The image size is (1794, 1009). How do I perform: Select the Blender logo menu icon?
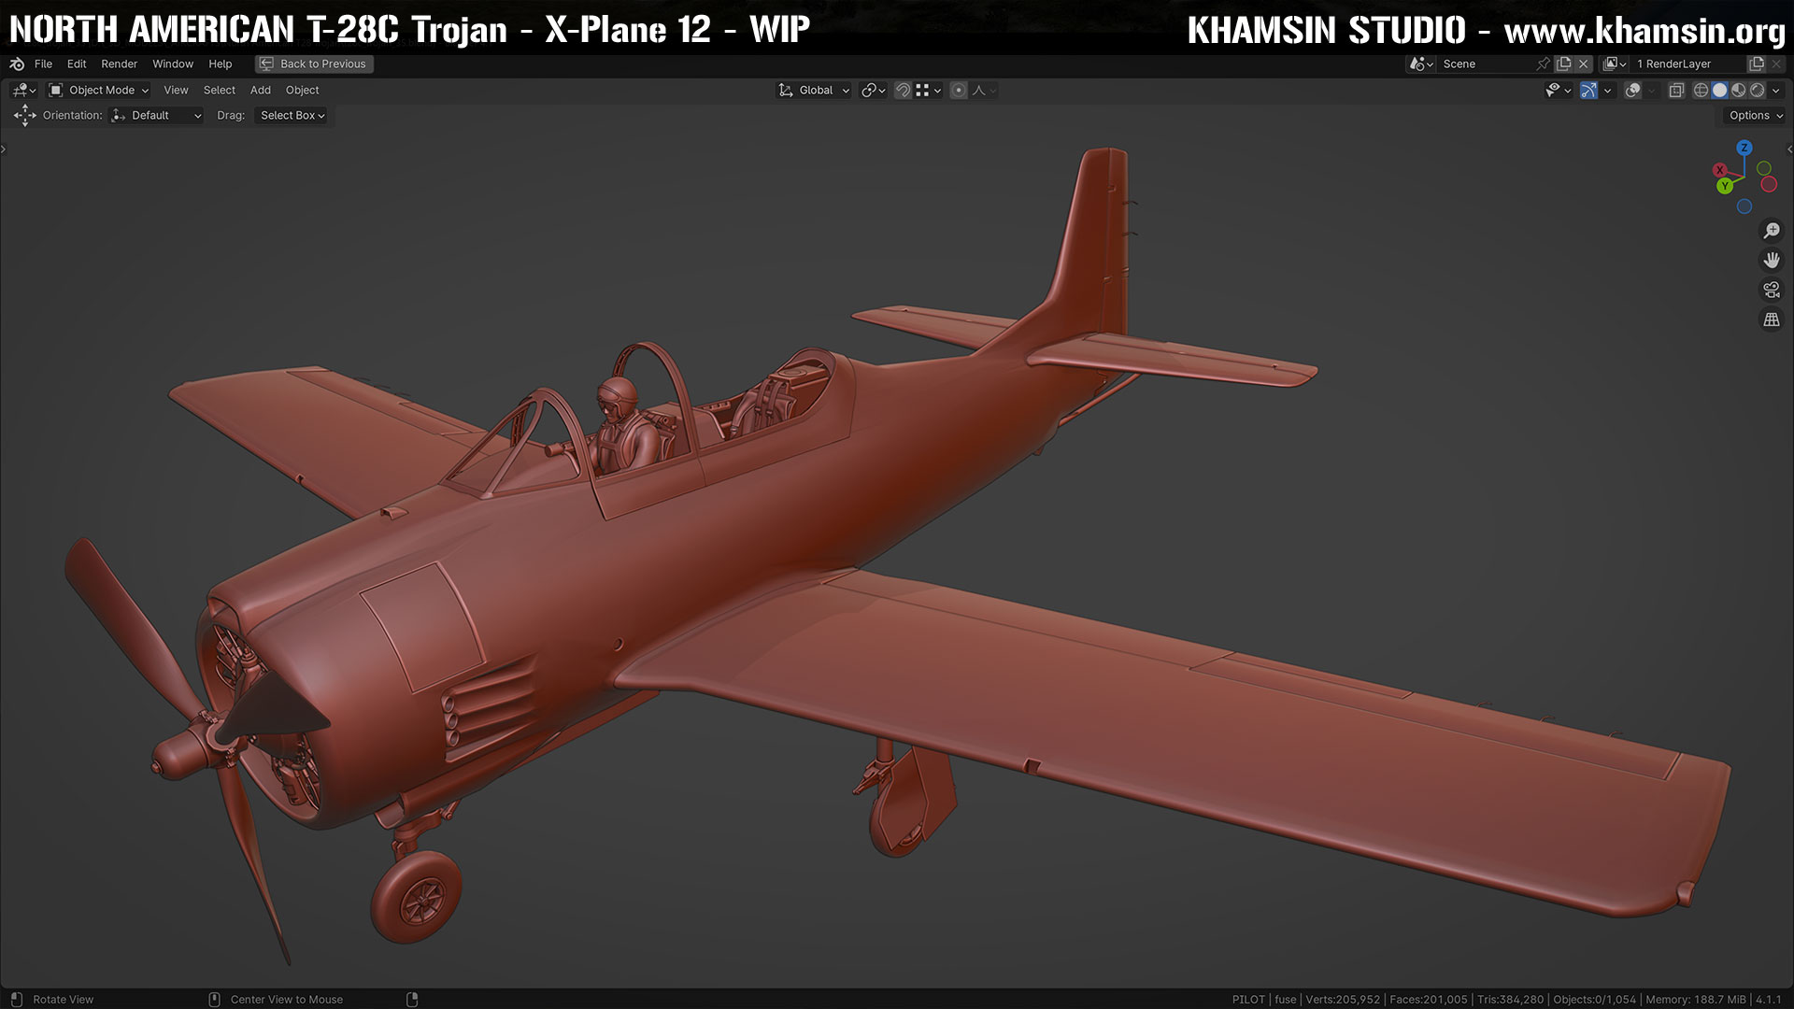(x=16, y=64)
